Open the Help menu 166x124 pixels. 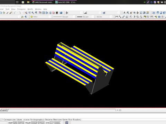(x=45, y=9)
